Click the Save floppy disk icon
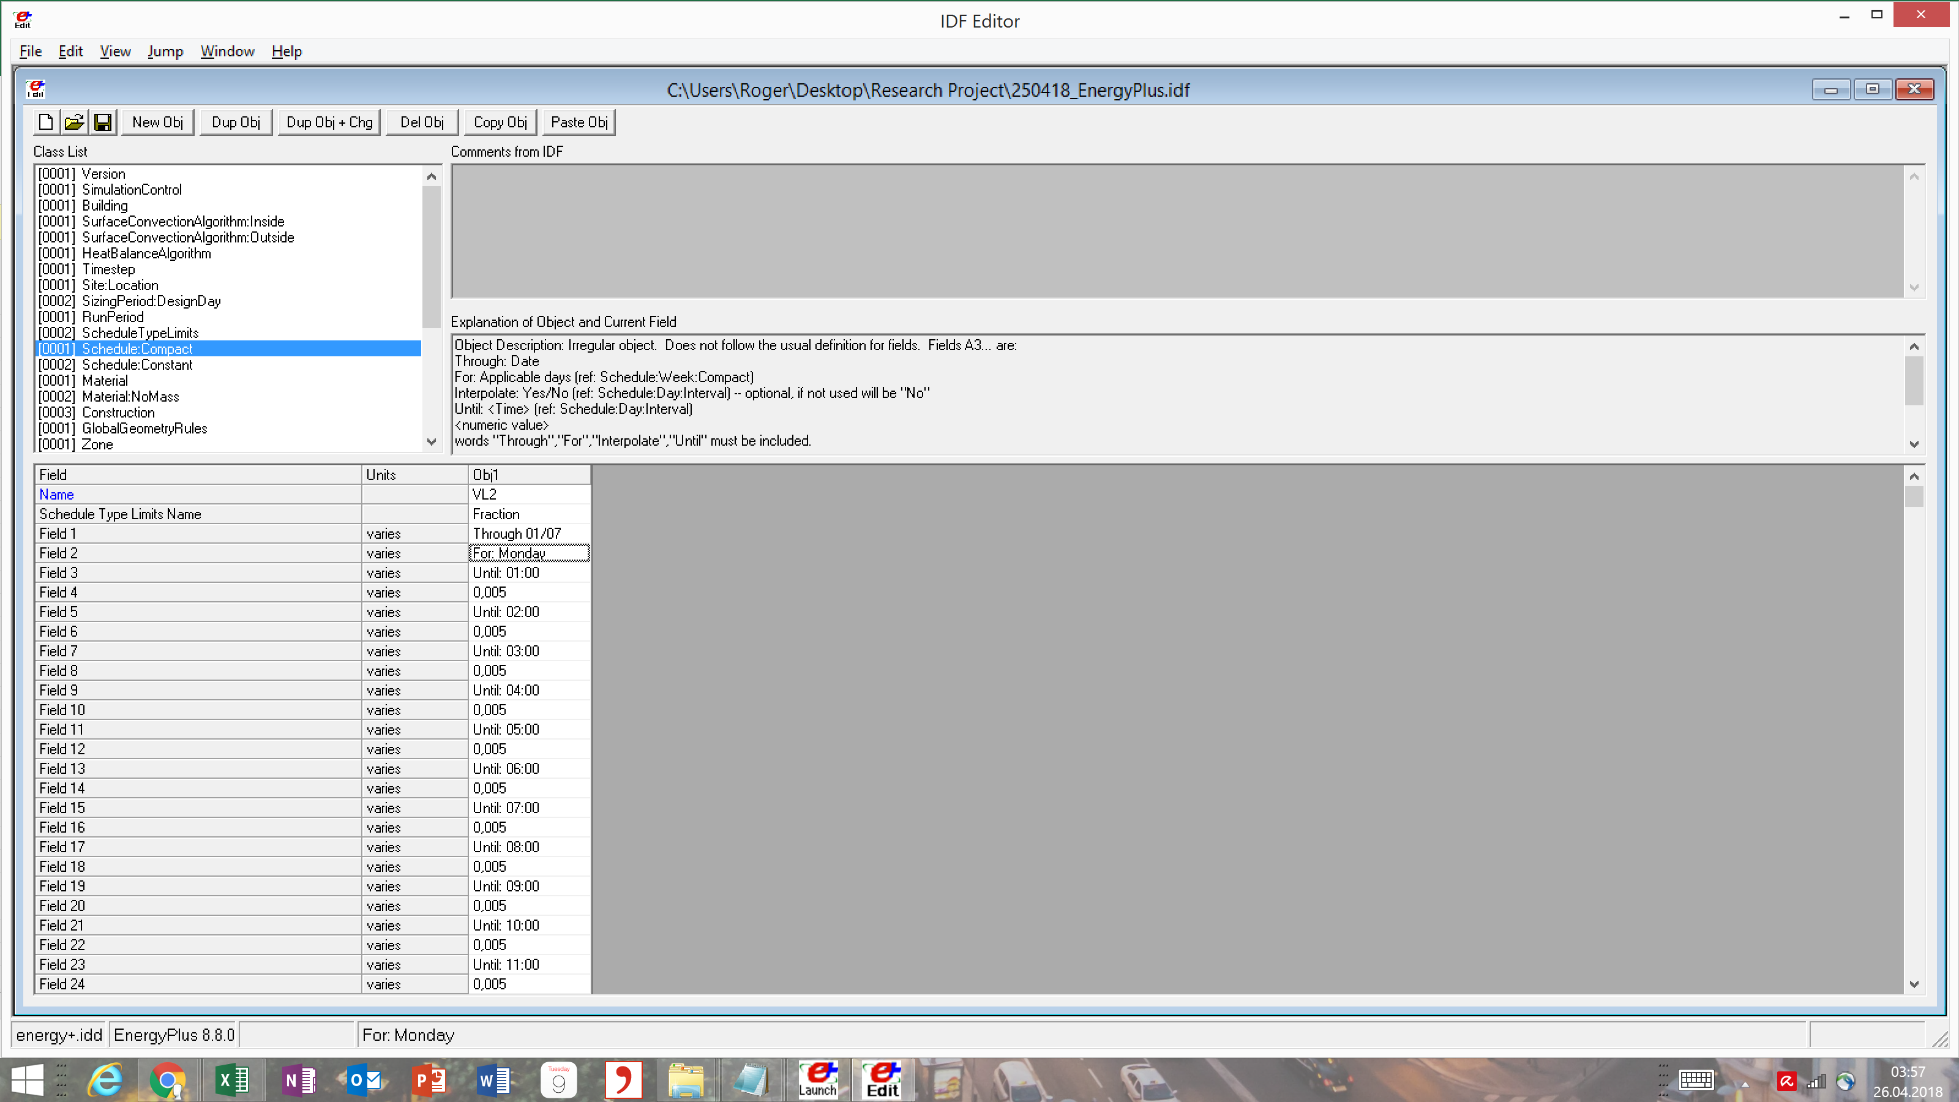Image resolution: width=1959 pixels, height=1102 pixels. point(103,122)
